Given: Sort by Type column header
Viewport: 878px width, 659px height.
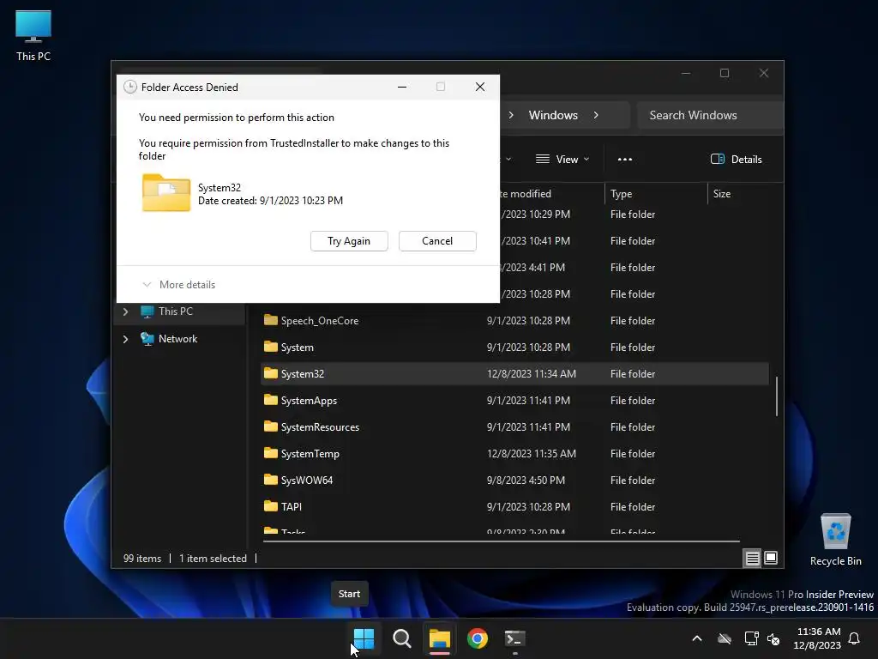Looking at the screenshot, I should coord(656,194).
